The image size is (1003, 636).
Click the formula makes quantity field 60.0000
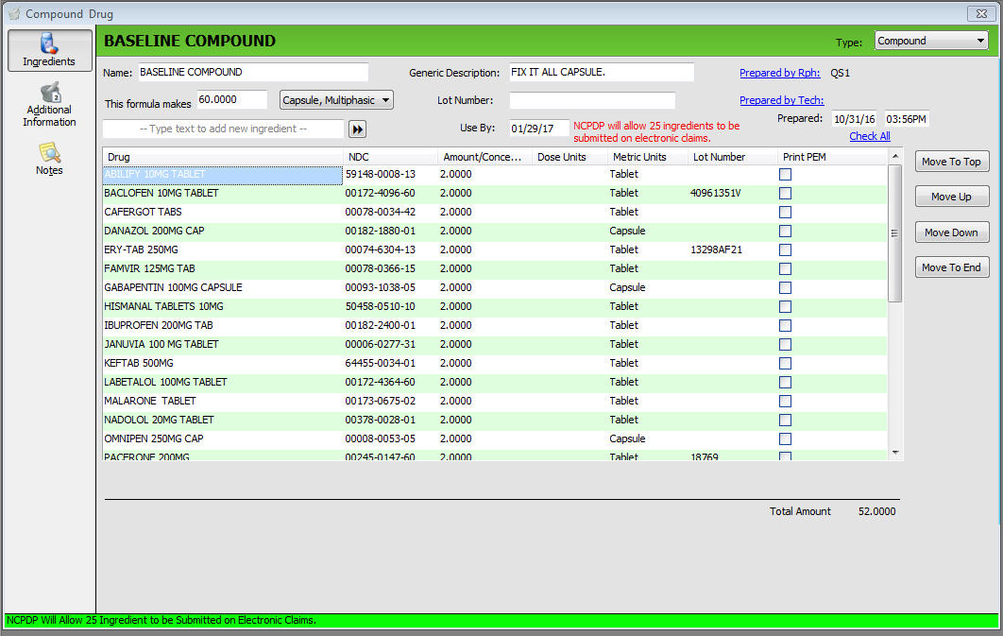(232, 100)
